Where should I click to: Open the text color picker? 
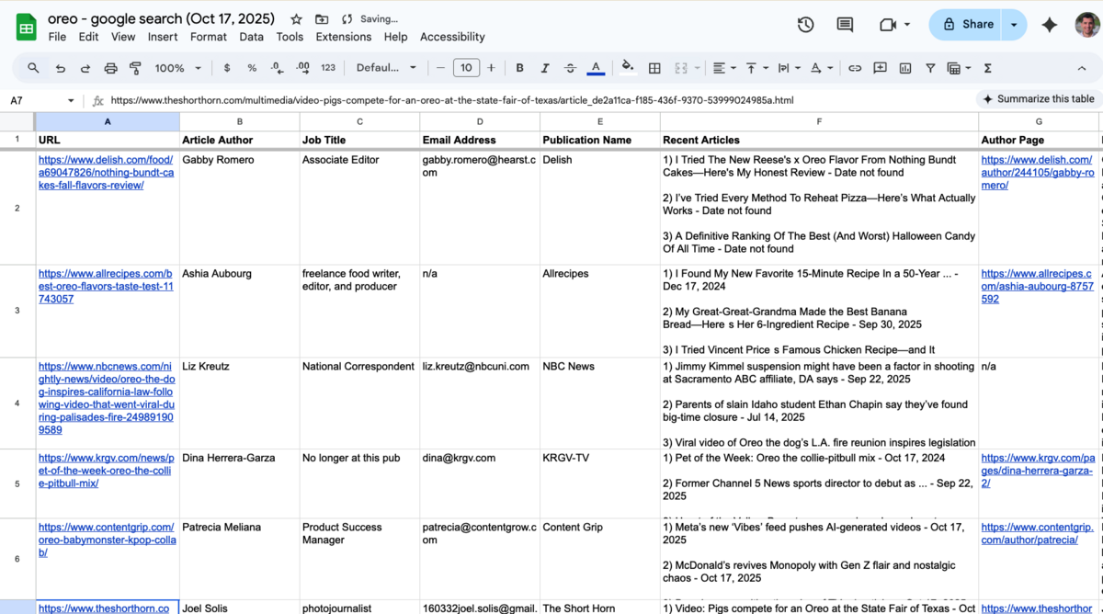[x=596, y=68]
